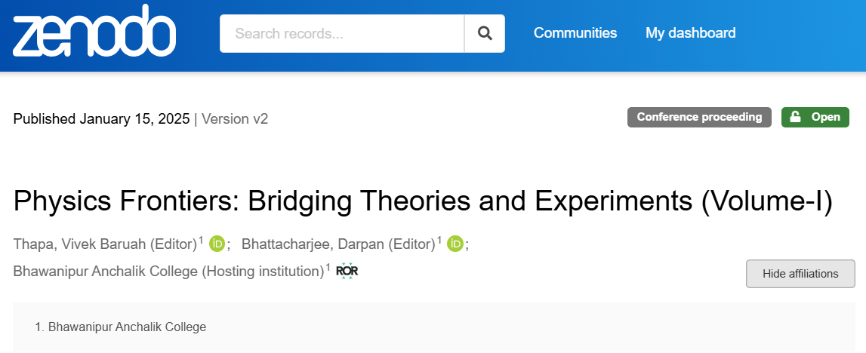Click the magnifying glass search icon
The height and width of the screenshot is (353, 866).
(485, 34)
